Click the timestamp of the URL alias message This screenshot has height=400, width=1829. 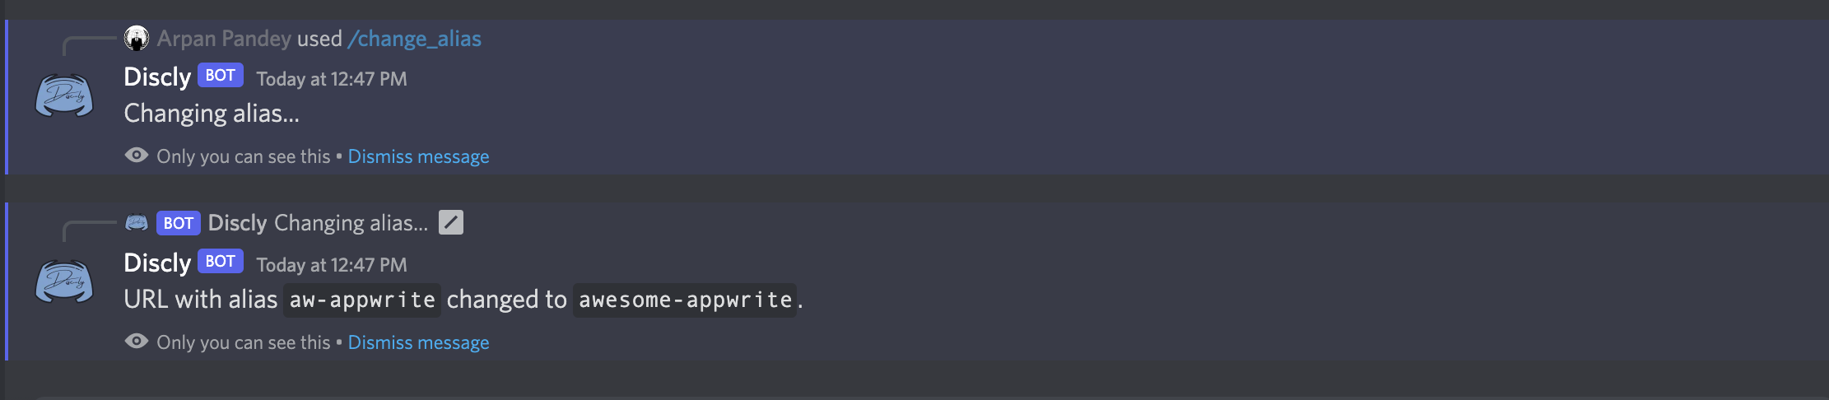click(332, 265)
